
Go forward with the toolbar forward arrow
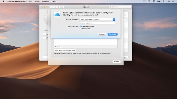(x=56, y=7)
